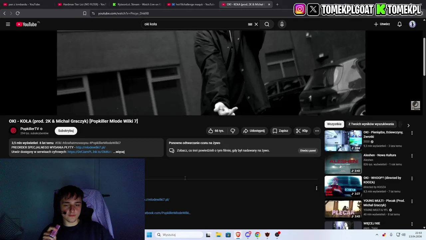The width and height of the screenshot is (426, 240).
Task: Click the Utwórz create button
Action: (x=382, y=24)
